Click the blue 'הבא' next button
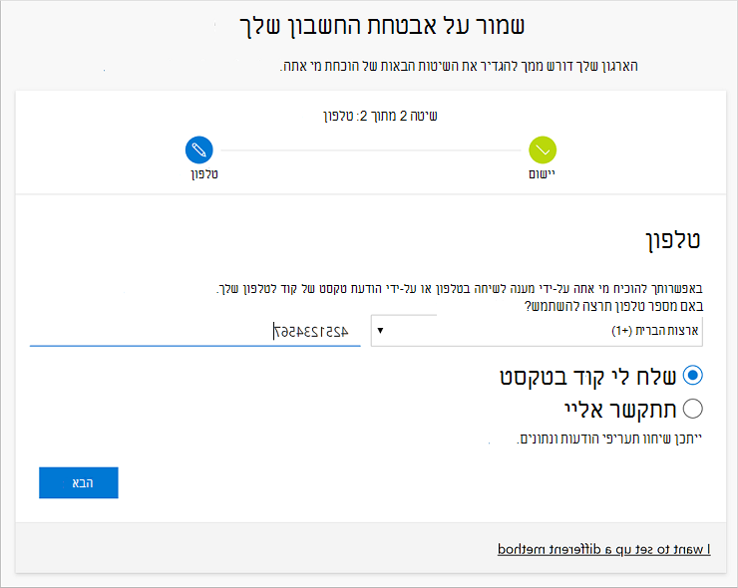738x588 pixels. tap(79, 482)
